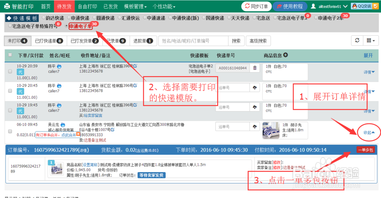Open Wangwang chat icon next to 吴云龙
Image resolution: width=381 pixels, height=198 pixels.
[63, 125]
